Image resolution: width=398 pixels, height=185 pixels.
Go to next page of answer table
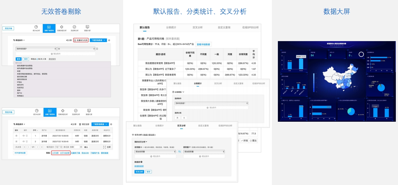37,147
